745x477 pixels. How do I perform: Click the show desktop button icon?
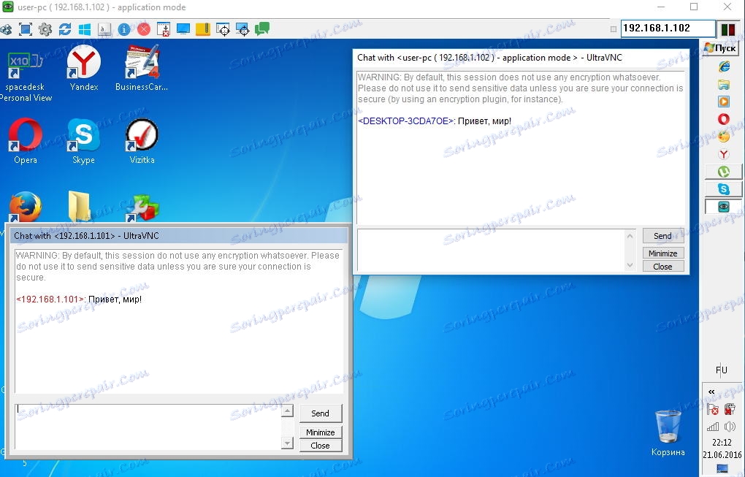pos(722,468)
